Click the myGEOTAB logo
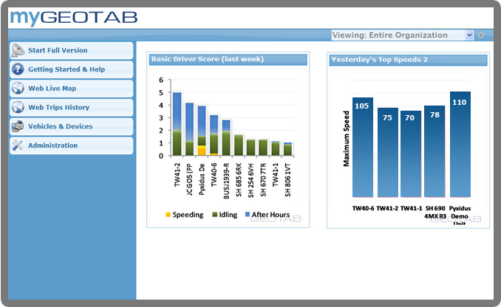The width and height of the screenshot is (501, 307). pos(73,17)
